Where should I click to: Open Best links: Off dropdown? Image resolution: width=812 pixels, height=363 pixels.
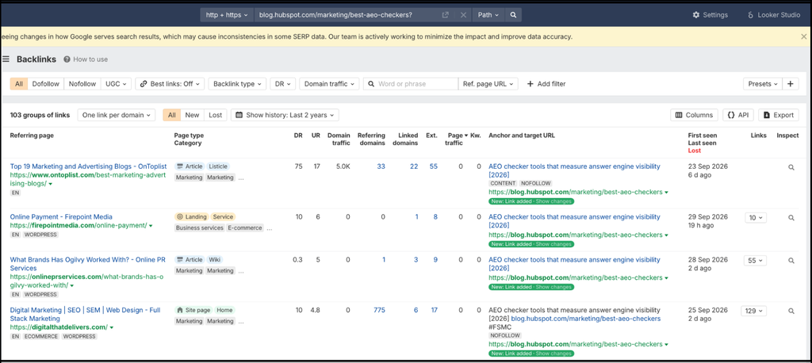[170, 84]
